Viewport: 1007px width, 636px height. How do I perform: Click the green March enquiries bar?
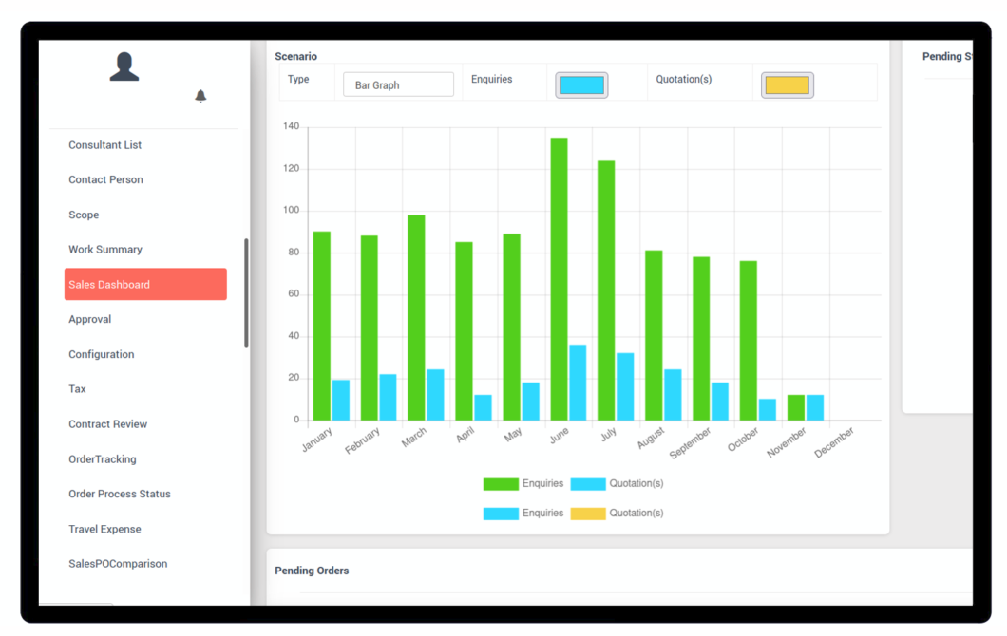click(x=416, y=318)
